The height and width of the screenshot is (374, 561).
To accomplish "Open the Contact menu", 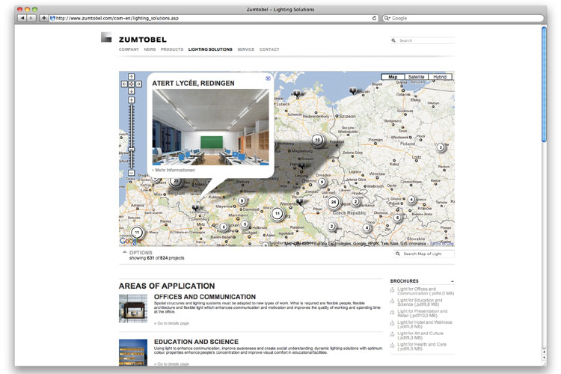I will tap(269, 49).
